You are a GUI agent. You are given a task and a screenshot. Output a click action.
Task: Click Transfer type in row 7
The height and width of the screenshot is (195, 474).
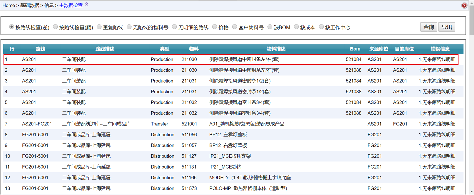click(x=159, y=124)
